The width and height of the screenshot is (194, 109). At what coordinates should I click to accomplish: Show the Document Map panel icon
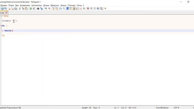point(74,8)
